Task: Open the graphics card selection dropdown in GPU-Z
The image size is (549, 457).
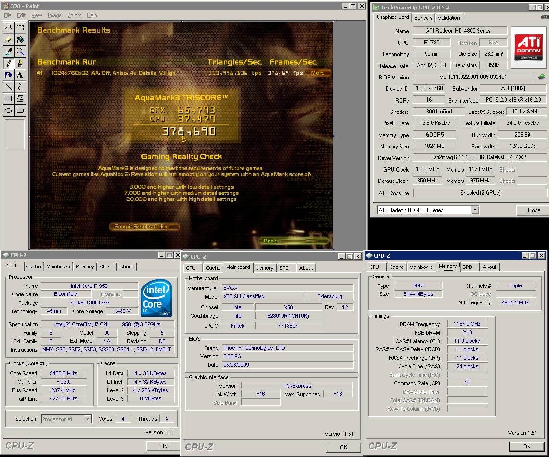Action: [x=475, y=210]
